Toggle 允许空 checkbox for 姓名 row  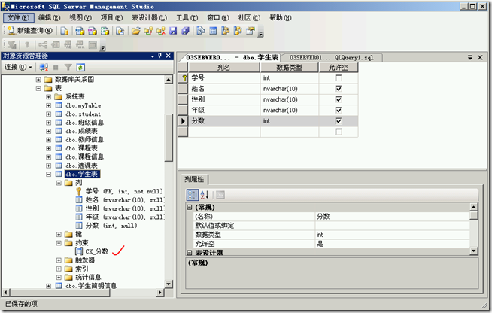[x=339, y=89]
